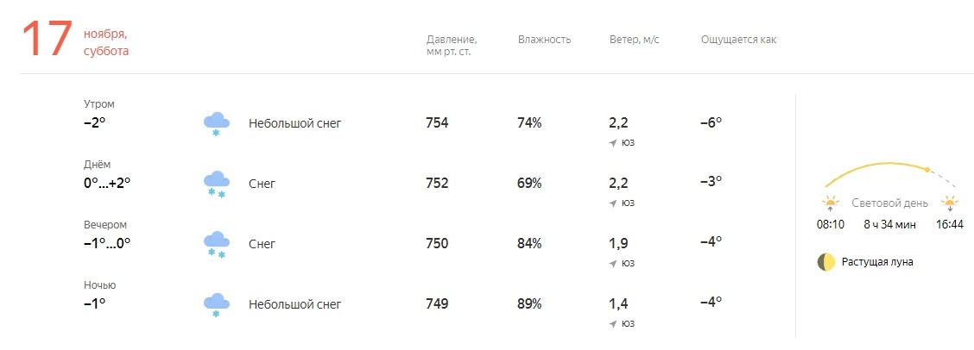
Task: Click the daytime temperature 0°...+2°
Action: [x=107, y=183]
